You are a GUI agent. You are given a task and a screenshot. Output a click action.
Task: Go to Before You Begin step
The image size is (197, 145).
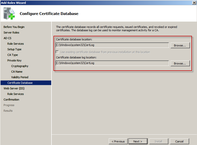[x=14, y=27]
